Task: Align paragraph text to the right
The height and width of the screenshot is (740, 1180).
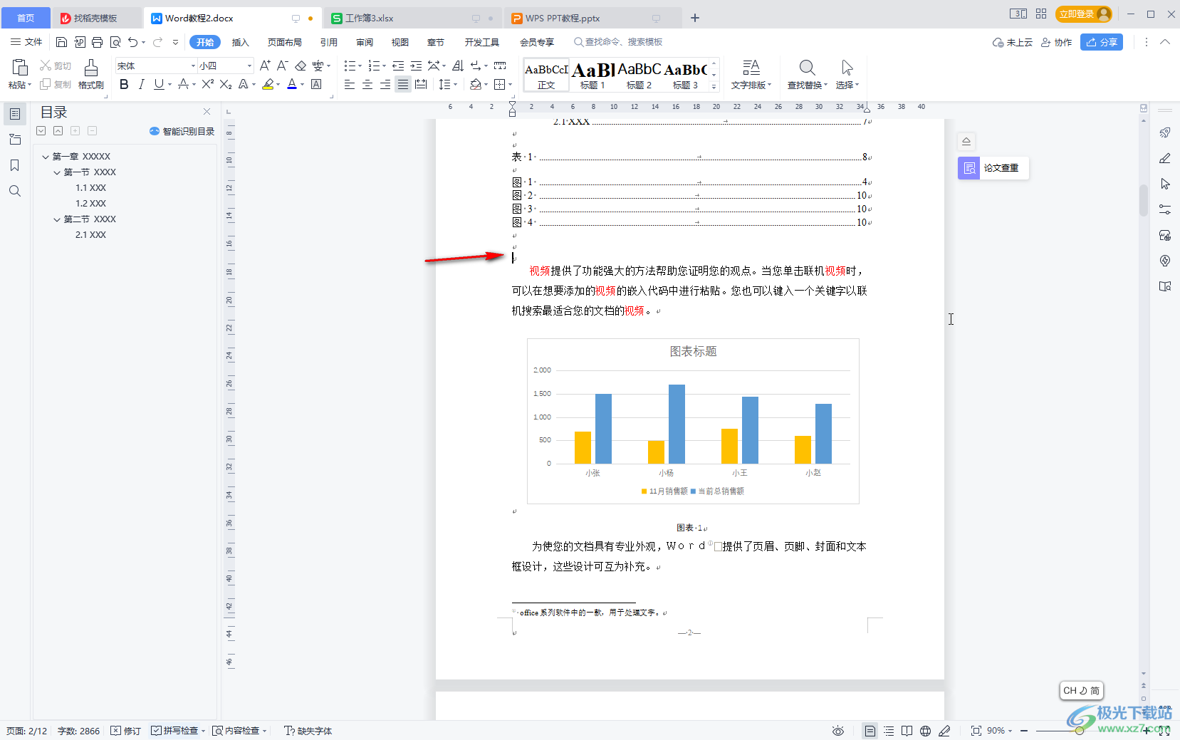Action: [385, 84]
